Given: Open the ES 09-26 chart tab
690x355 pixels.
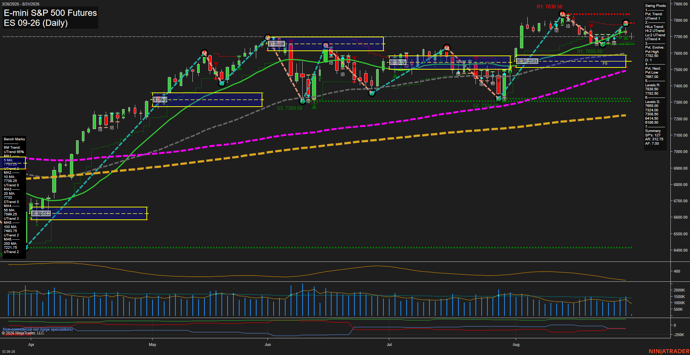Looking at the screenshot, I should pyautogui.click(x=9, y=351).
